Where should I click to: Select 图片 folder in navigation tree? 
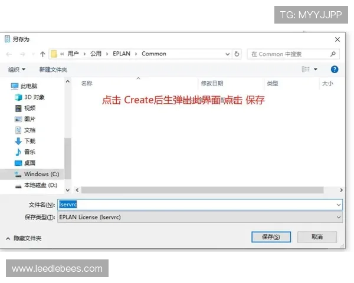[x=25, y=119]
